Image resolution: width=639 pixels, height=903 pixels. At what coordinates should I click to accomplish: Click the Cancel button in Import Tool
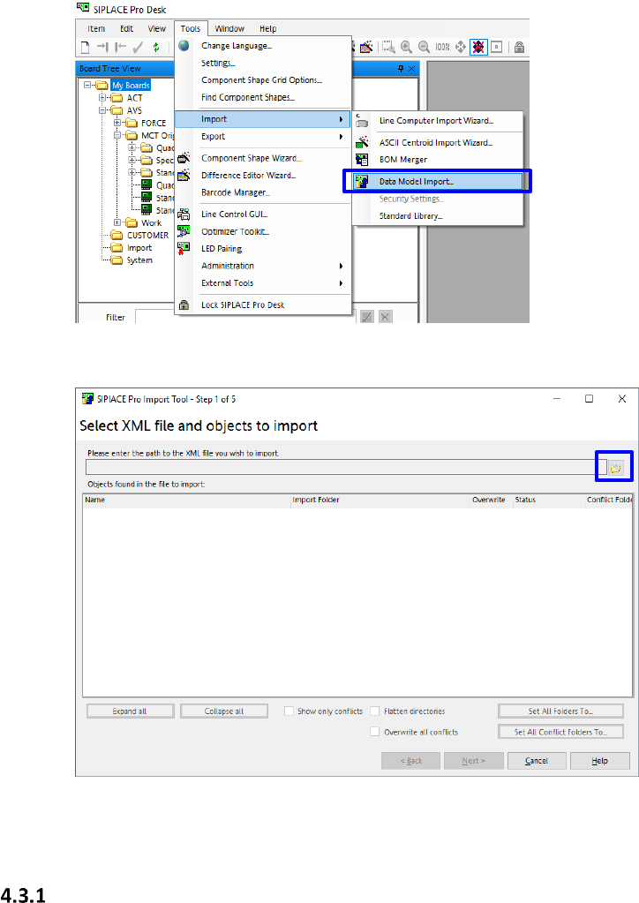pos(537,761)
